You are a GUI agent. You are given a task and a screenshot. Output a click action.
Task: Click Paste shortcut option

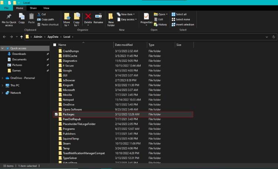[x=48, y=25]
